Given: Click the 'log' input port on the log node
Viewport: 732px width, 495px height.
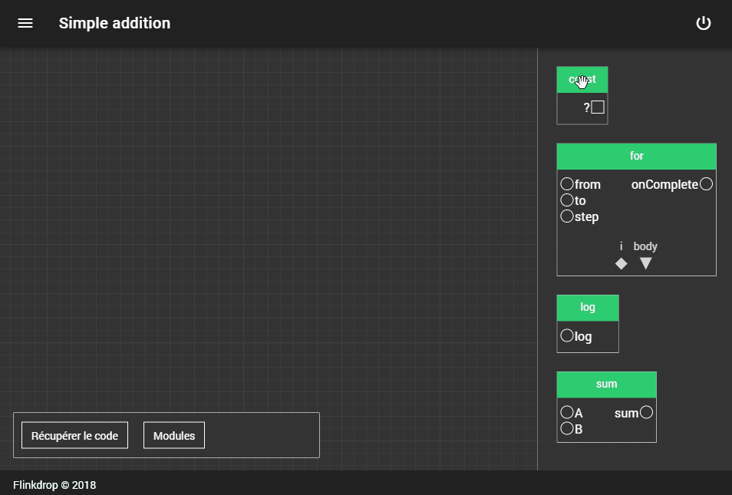Looking at the screenshot, I should coord(567,335).
